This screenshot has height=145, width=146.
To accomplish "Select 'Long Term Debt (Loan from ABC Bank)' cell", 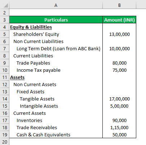I will tap(56, 48).
